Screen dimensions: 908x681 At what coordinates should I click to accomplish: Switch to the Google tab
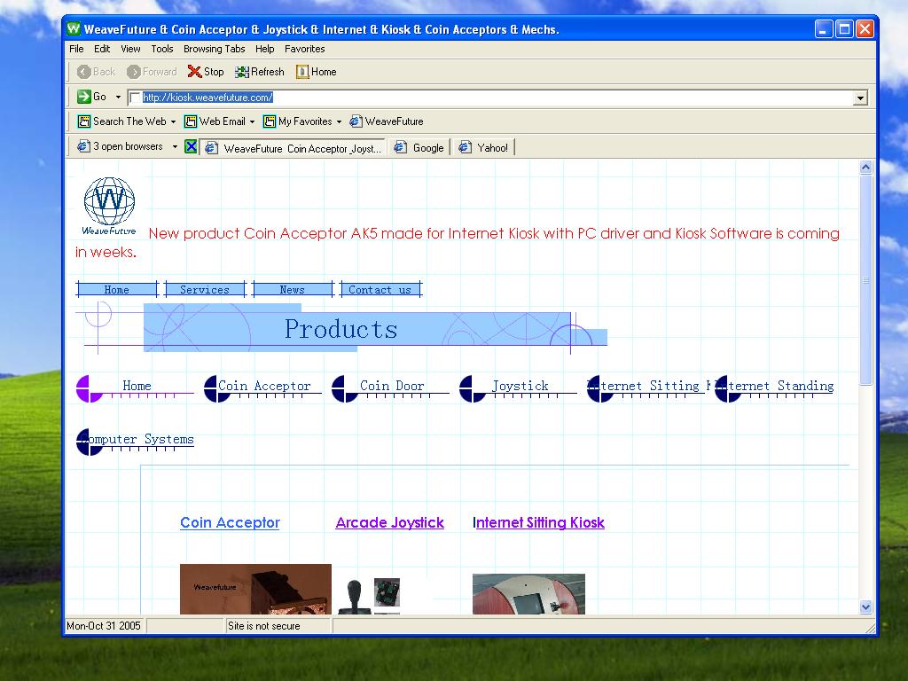419,148
